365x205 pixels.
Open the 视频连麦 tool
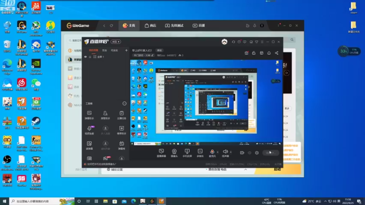tap(89, 130)
